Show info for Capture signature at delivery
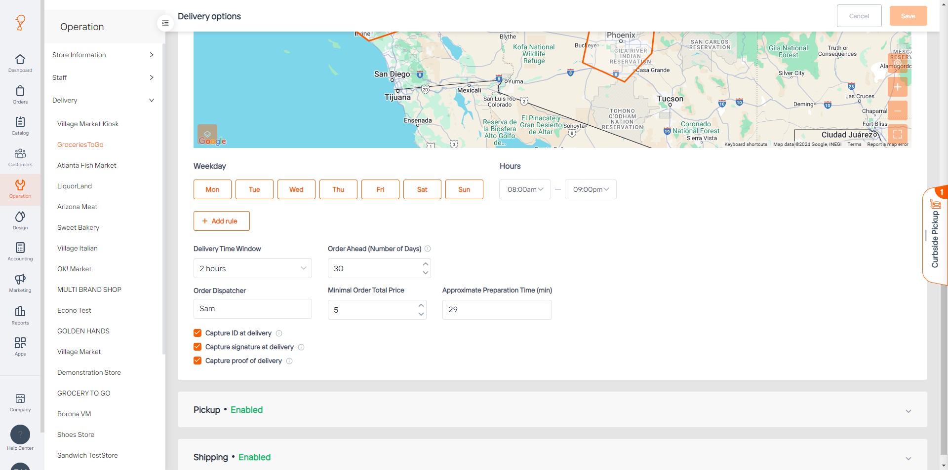This screenshot has height=470, width=948. 301,347
